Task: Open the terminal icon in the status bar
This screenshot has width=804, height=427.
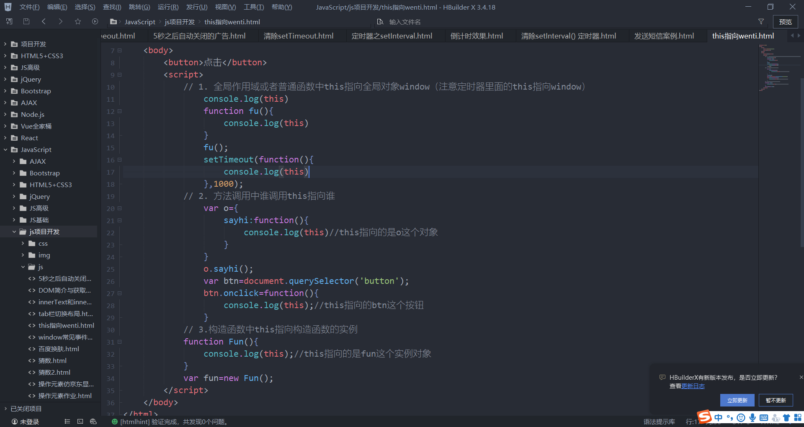Action: (80, 421)
